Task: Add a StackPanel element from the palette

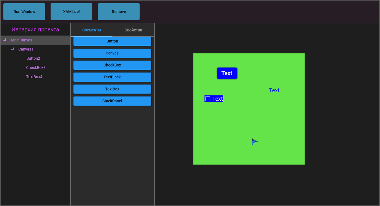Action: pyautogui.click(x=112, y=101)
